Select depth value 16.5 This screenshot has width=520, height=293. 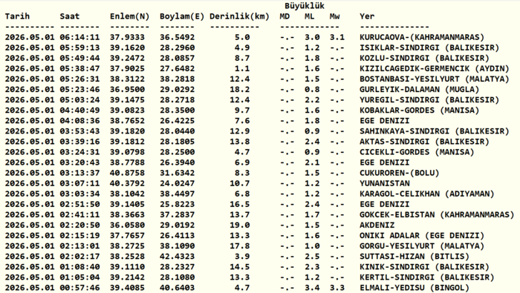click(240, 204)
